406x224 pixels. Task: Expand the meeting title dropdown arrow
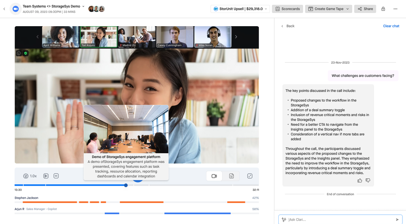[x=83, y=6]
